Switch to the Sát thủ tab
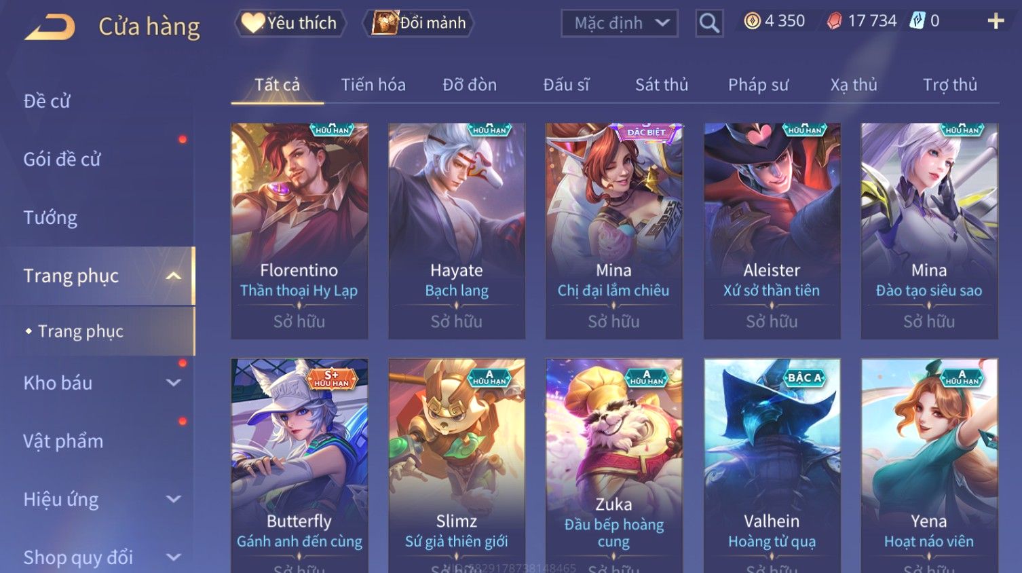 [x=662, y=85]
